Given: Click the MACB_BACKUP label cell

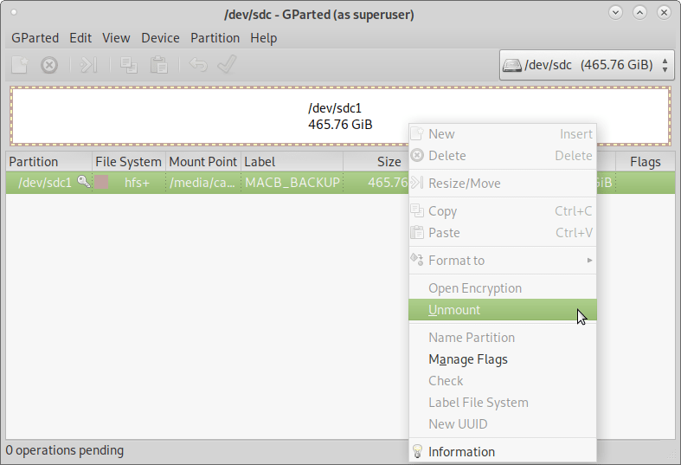Looking at the screenshot, I should click(292, 183).
